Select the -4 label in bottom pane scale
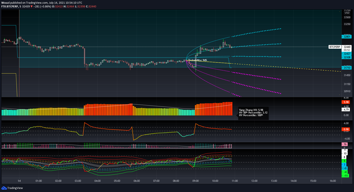 pos(345,172)
